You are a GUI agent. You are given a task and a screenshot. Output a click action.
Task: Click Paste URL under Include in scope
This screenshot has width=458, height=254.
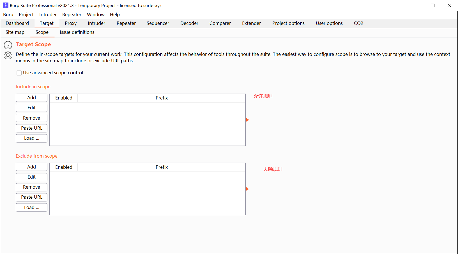point(31,128)
